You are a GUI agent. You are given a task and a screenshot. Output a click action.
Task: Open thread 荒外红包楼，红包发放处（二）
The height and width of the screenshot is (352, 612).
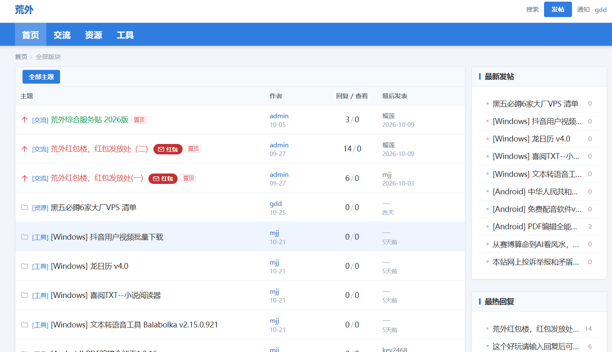[100, 149]
